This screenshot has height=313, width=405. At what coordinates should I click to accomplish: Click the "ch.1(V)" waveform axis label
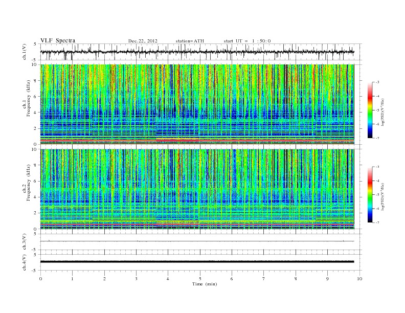pos(24,52)
